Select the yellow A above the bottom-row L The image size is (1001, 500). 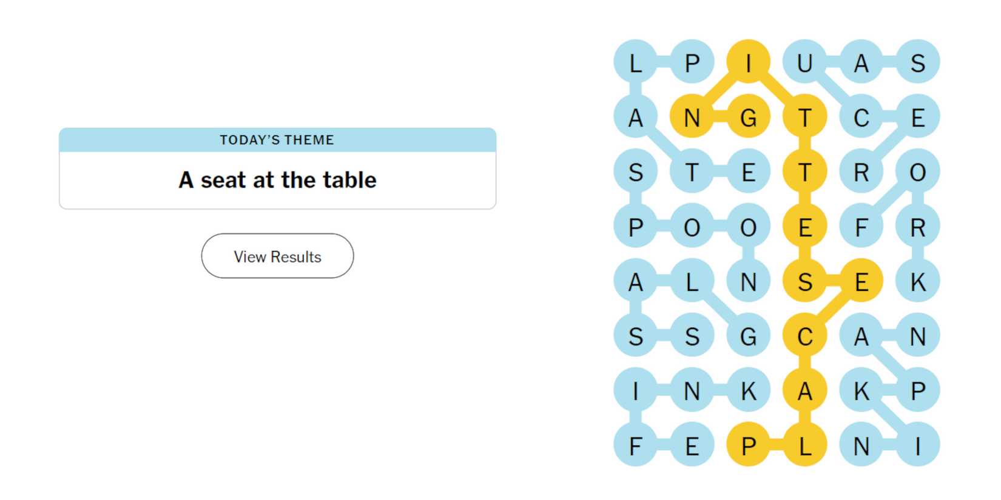point(805,390)
